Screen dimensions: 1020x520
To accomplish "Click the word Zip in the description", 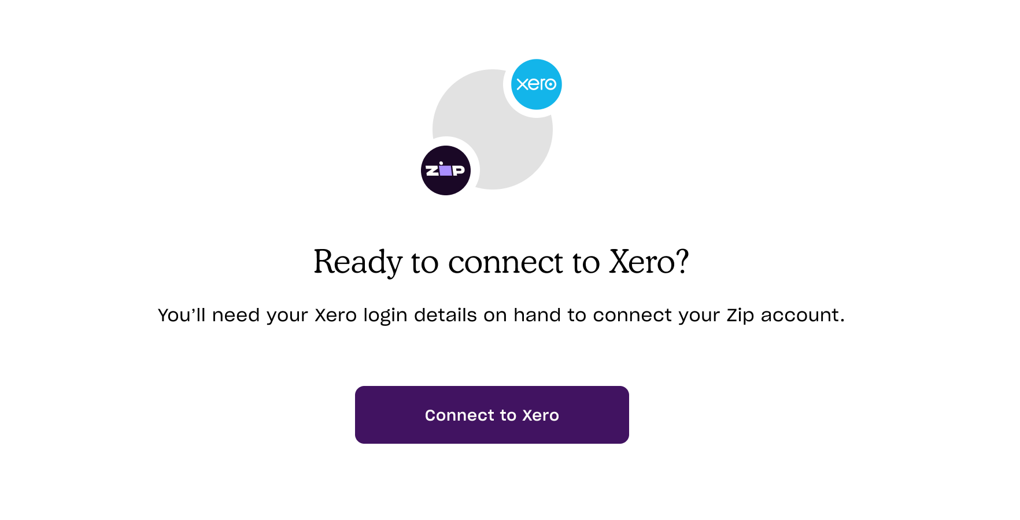I will point(740,316).
